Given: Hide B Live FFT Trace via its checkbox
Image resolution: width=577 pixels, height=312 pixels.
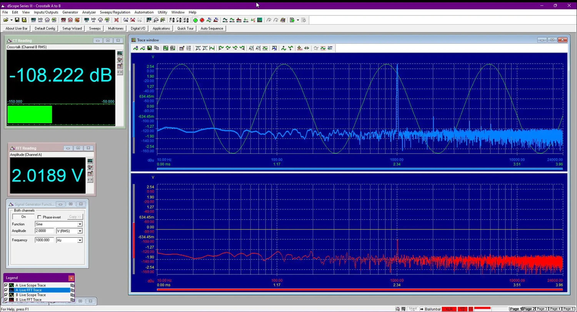Looking at the screenshot, I should [x=6, y=300].
